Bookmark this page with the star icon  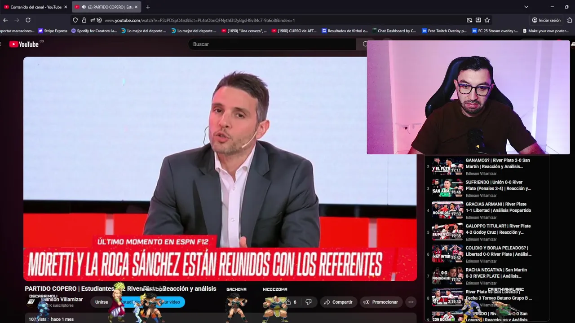pyautogui.click(x=487, y=20)
